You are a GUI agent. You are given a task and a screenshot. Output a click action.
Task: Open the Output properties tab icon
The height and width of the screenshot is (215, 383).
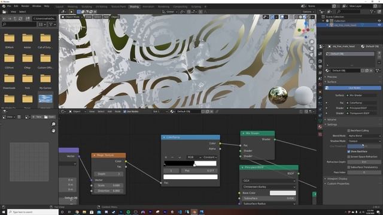click(x=320, y=67)
